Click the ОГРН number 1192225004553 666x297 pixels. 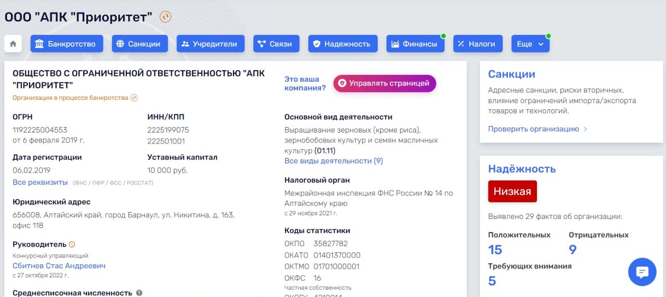40,130
